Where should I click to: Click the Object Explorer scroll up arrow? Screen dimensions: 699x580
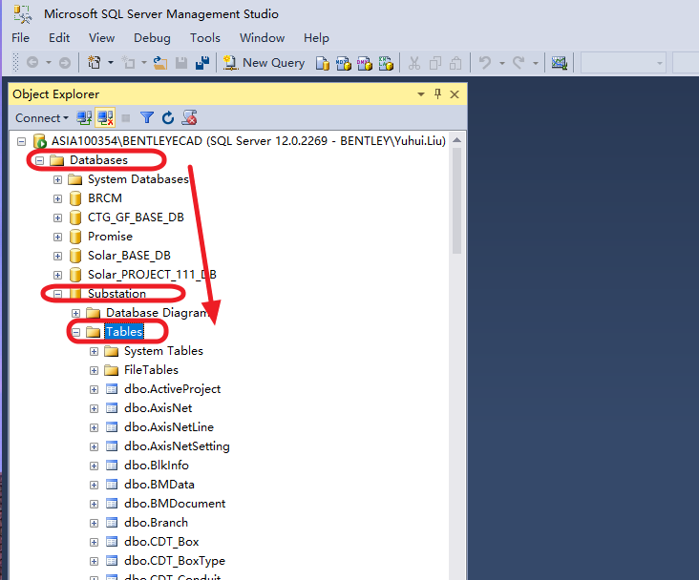click(456, 140)
